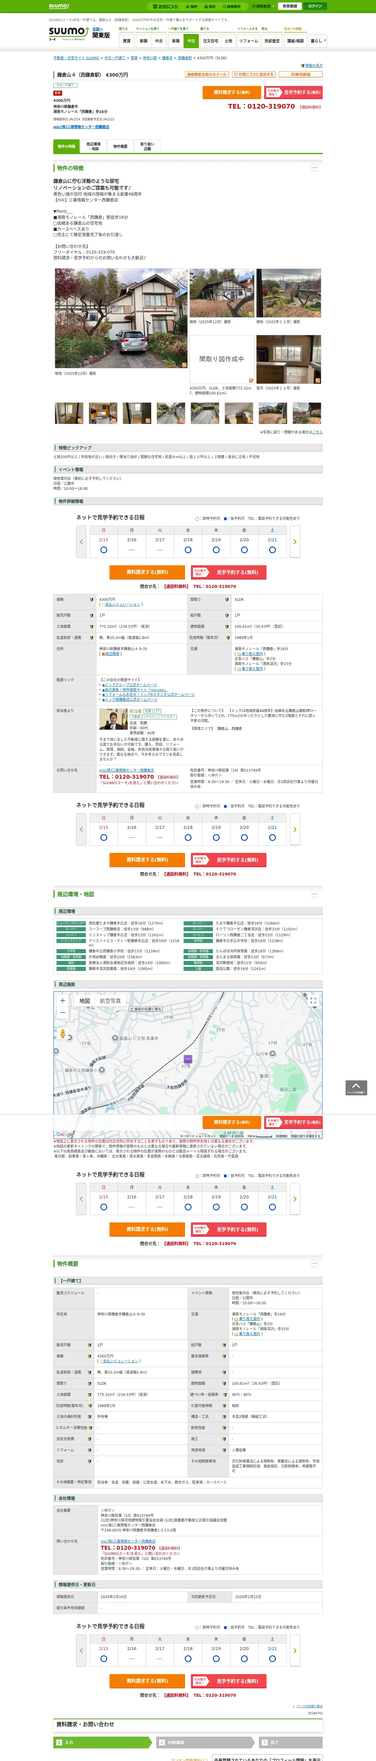Open お気に入り in the top green bar
This screenshot has height=1761, width=376.
tap(166, 6)
